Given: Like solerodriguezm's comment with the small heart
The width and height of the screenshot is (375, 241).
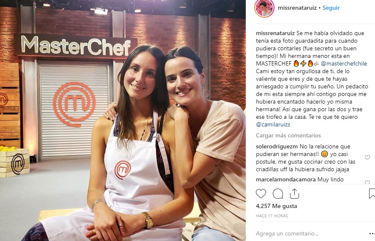Looking at the screenshot, I should click(x=367, y=157).
